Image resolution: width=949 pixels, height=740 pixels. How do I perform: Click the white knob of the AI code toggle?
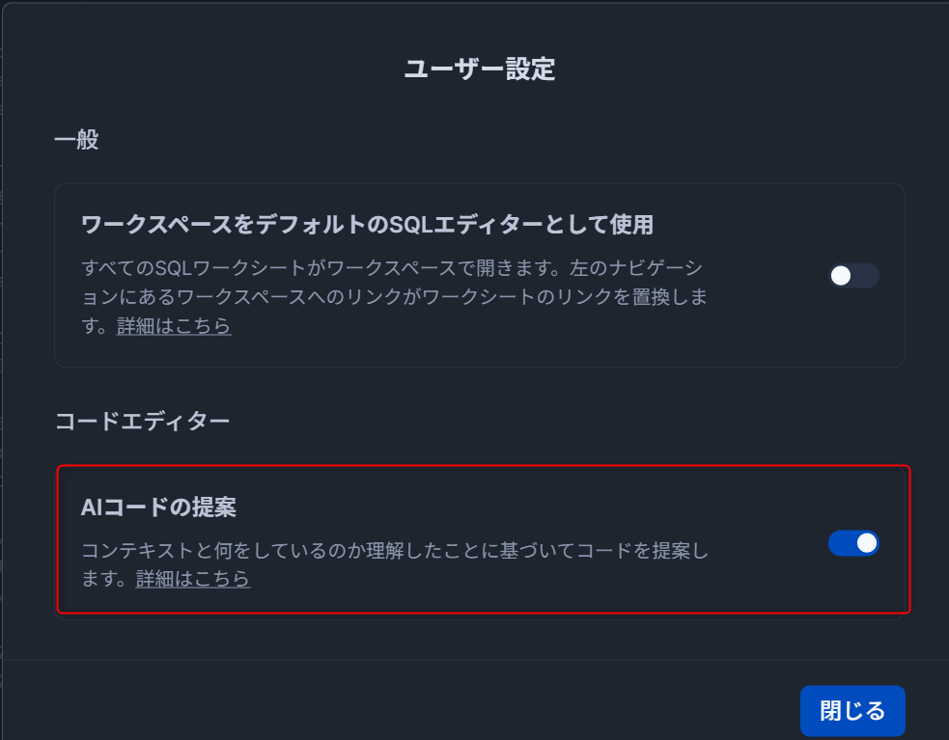[866, 543]
